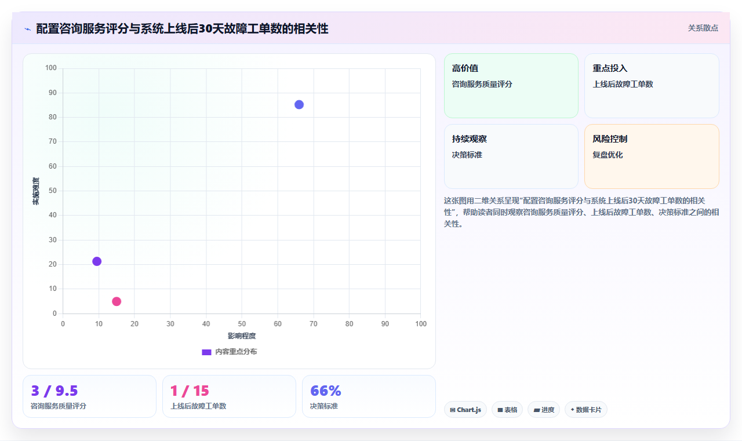742x441 pixels.
Task: Select the 进度 tag chip
Action: (544, 410)
